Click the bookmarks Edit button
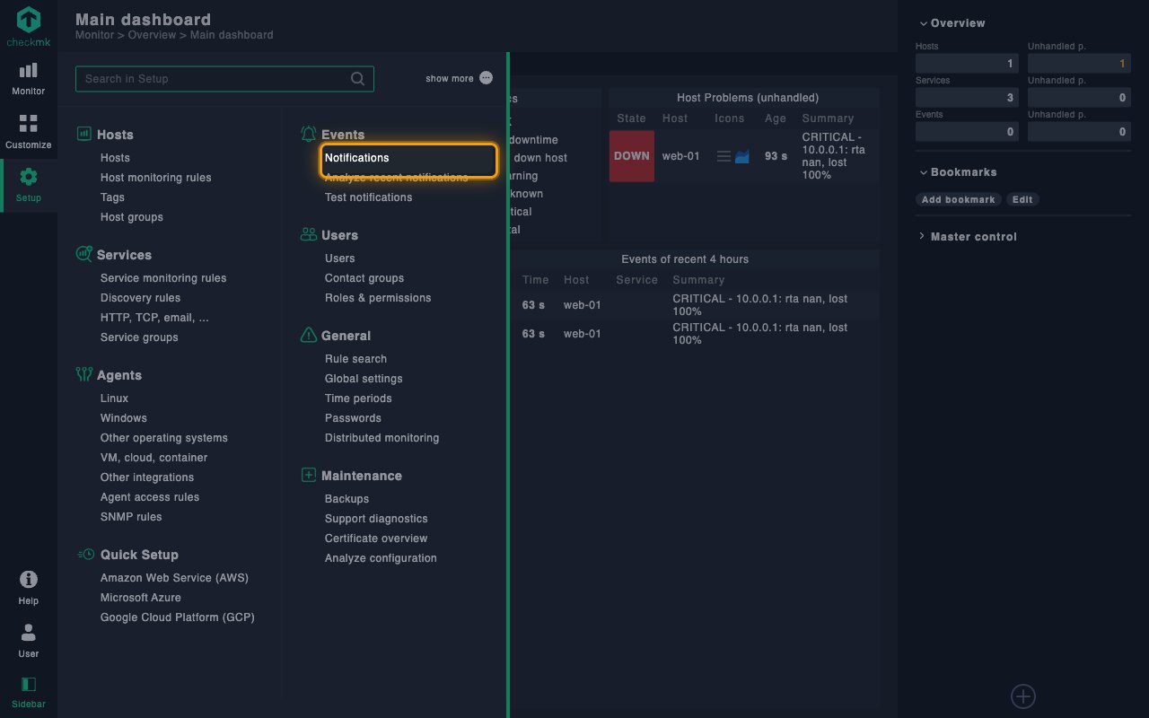Screen dimensions: 1149x718 coord(1022,199)
